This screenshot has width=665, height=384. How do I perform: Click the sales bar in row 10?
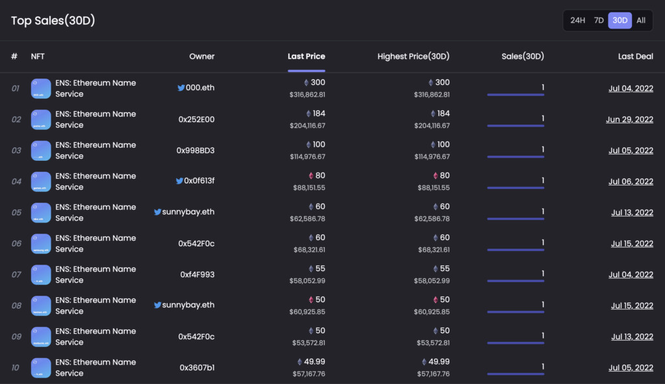pos(516,374)
